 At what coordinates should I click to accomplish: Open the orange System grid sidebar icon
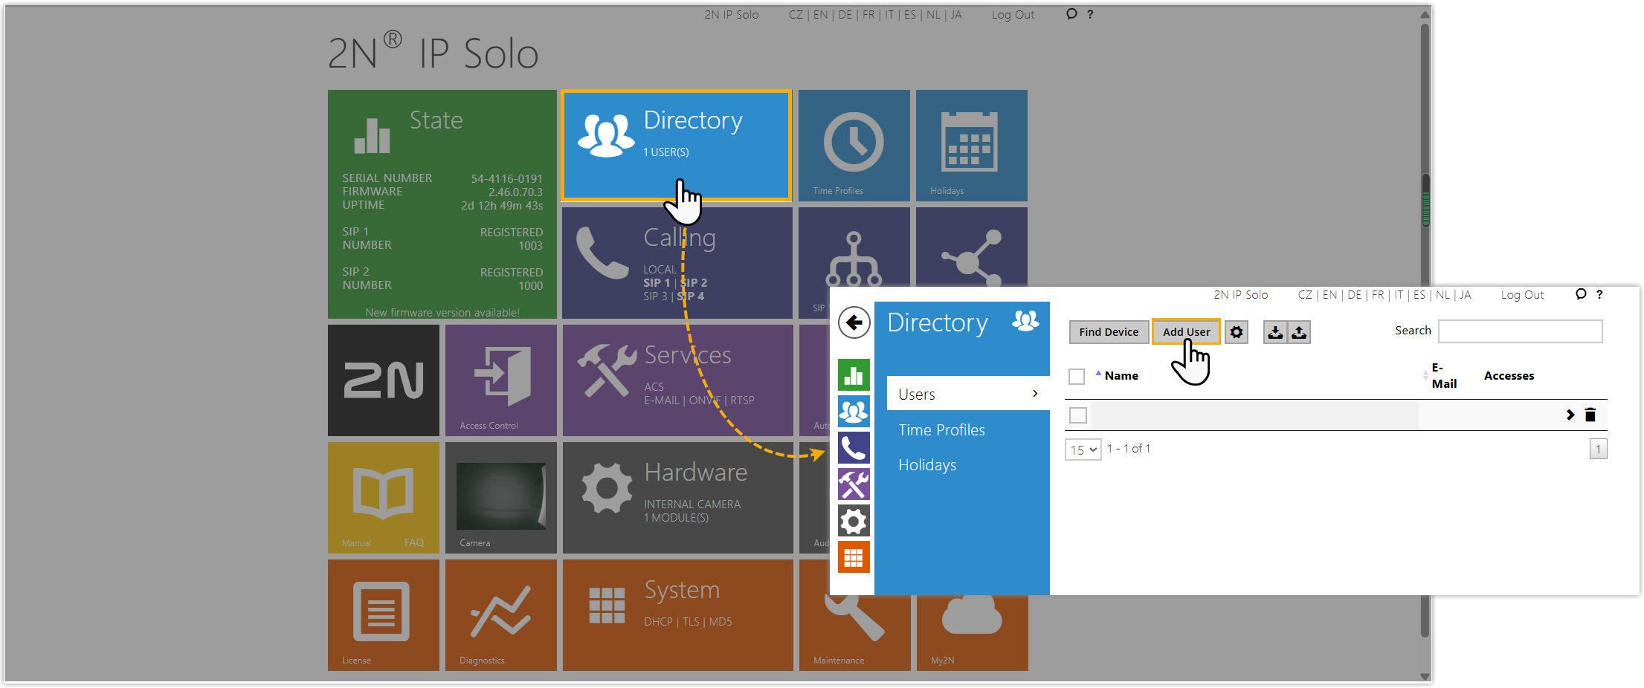(854, 557)
